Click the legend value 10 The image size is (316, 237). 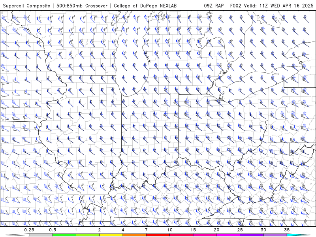point(170,230)
